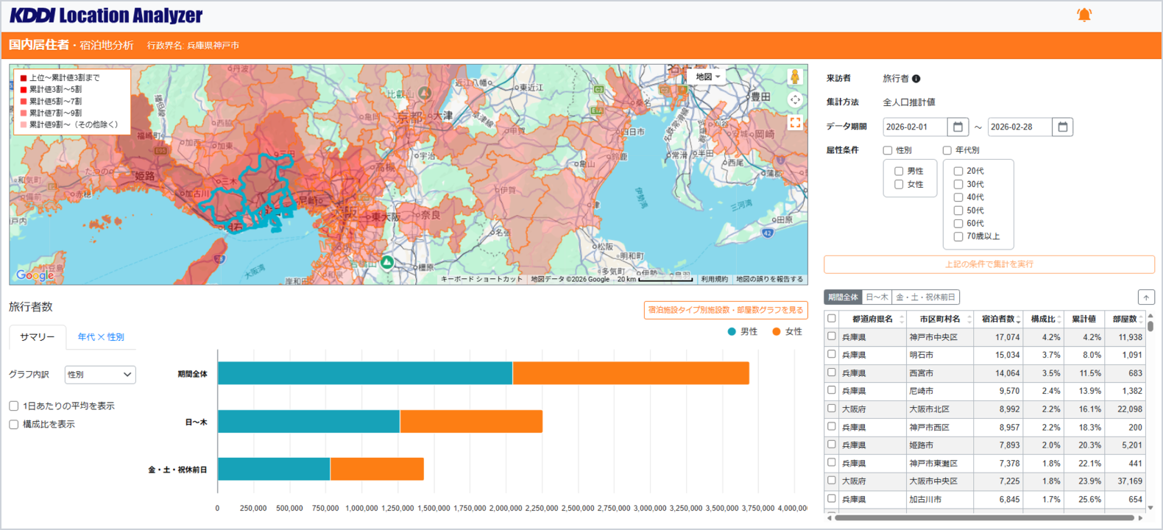
Task: Enable the 男性 checkbox
Action: 899,171
